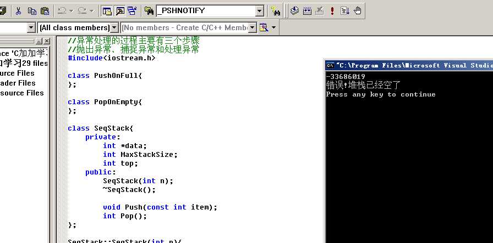This screenshot has height=243, width=493.
Task: Open the console window system menu icon
Action: pyautogui.click(x=330, y=65)
